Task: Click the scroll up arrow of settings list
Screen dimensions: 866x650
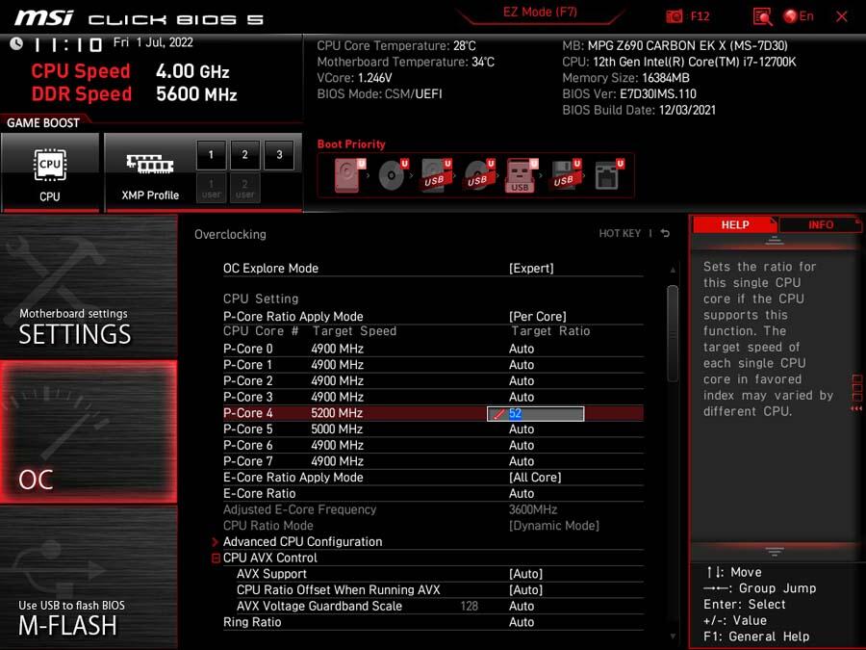Action: point(673,270)
